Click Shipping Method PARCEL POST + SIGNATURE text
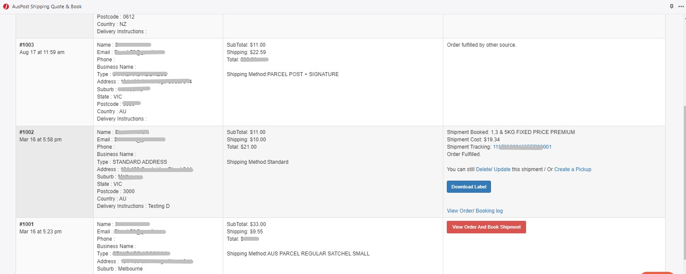The image size is (686, 274). point(283,74)
